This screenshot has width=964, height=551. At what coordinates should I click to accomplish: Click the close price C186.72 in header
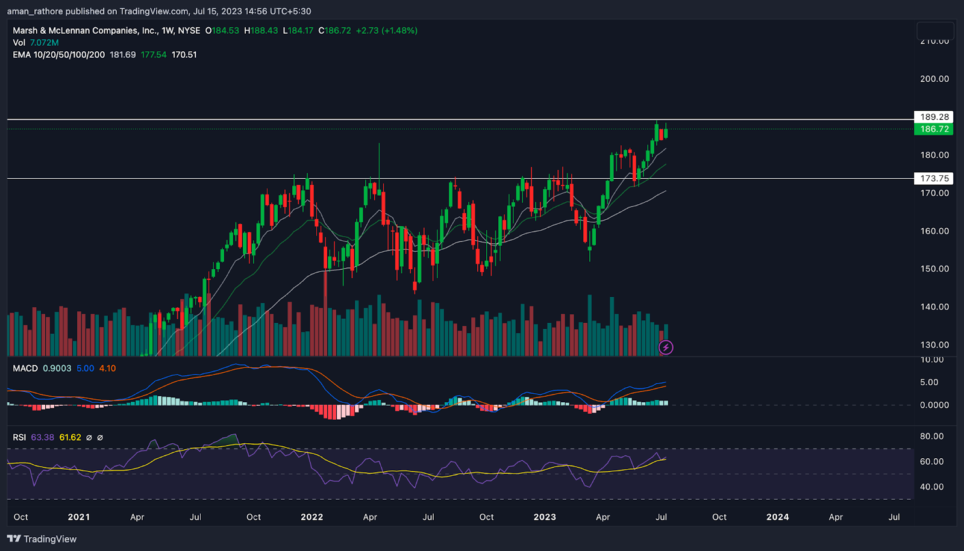(x=334, y=30)
